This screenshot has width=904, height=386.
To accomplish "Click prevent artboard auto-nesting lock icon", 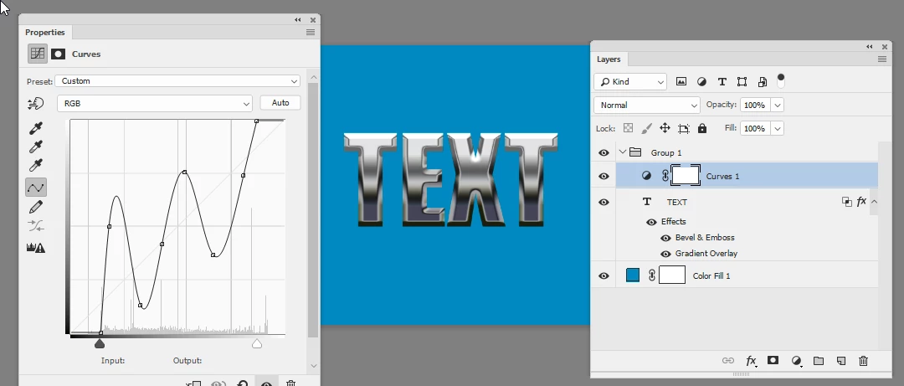I will [x=684, y=128].
